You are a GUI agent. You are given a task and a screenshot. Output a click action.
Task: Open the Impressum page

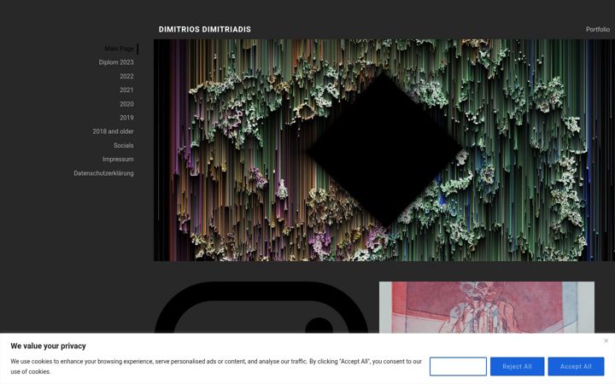118,159
